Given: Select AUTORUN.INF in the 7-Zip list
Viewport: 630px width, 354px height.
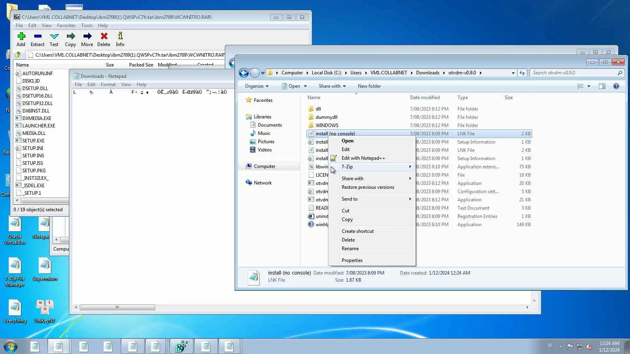Looking at the screenshot, I should [37, 74].
